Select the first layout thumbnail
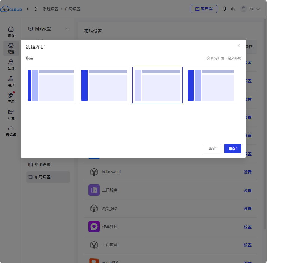This screenshot has width=306, height=263. [x=51, y=85]
